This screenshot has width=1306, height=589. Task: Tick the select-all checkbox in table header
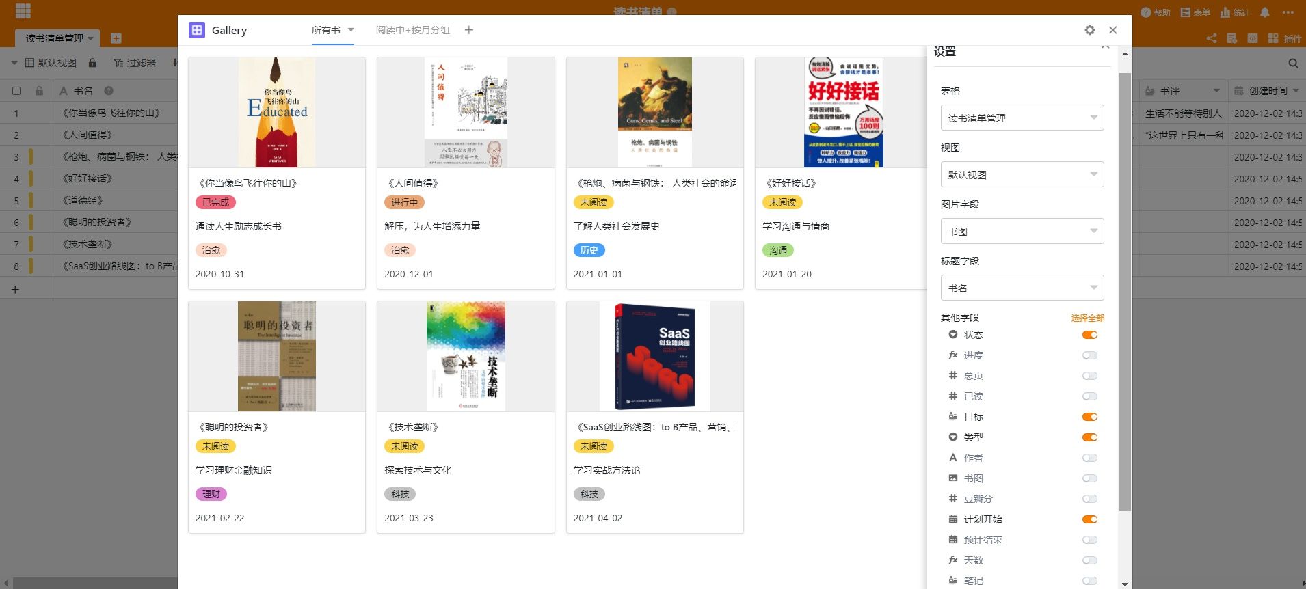coord(16,91)
